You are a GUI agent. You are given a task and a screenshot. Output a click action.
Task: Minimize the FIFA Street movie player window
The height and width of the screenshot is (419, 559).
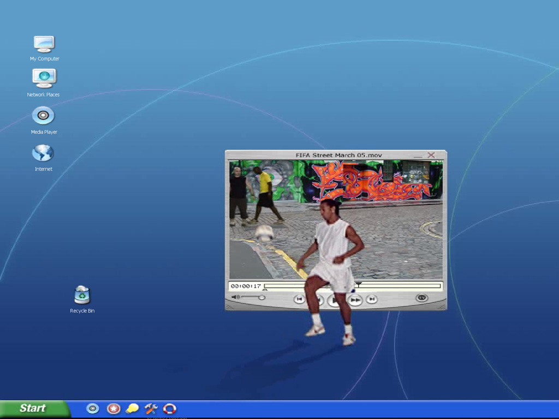pyautogui.click(x=418, y=156)
